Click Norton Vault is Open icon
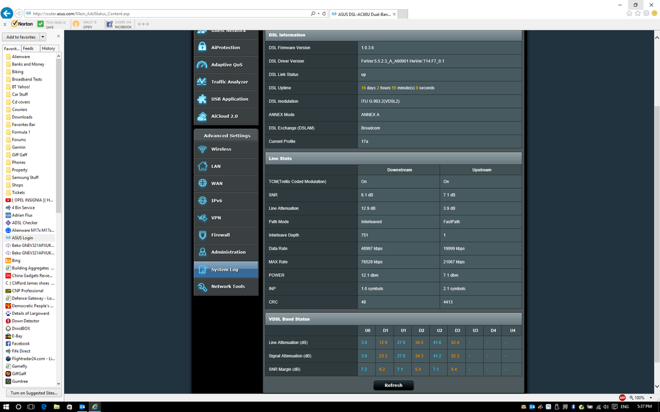Image resolution: width=660 pixels, height=412 pixels. point(76,24)
